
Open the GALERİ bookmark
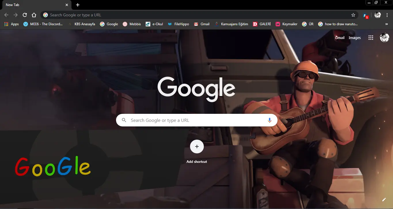point(262,24)
